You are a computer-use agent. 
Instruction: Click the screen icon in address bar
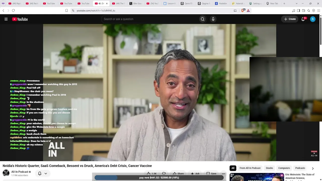click(x=235, y=11)
